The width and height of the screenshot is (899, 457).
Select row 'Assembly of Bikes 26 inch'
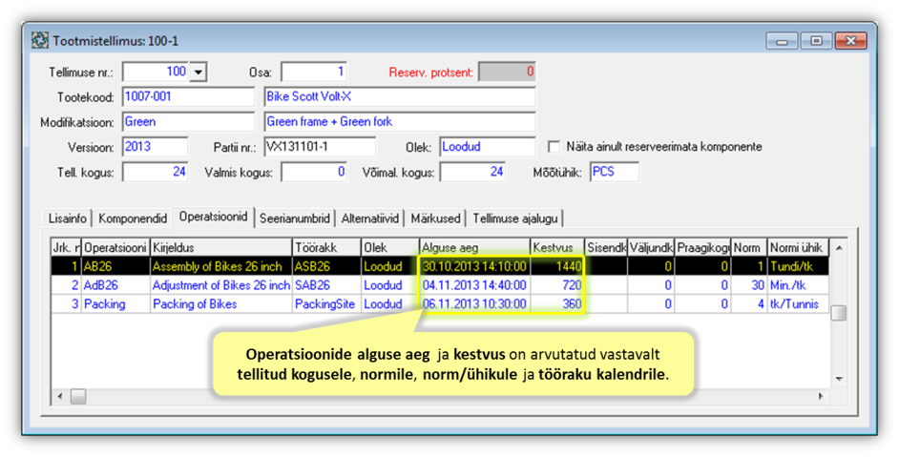[440, 266]
